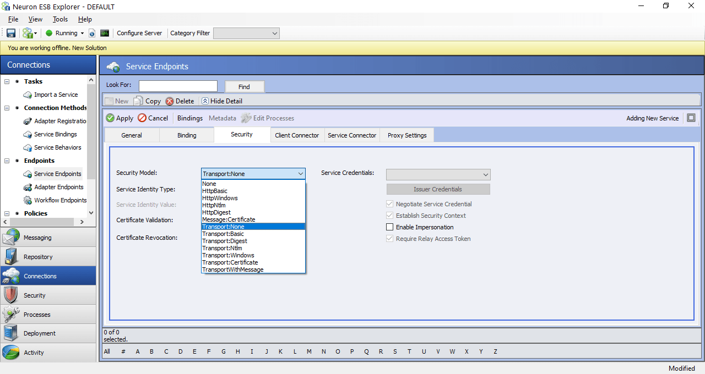This screenshot has width=705, height=374.
Task: Switch to the General tab
Action: point(132,135)
